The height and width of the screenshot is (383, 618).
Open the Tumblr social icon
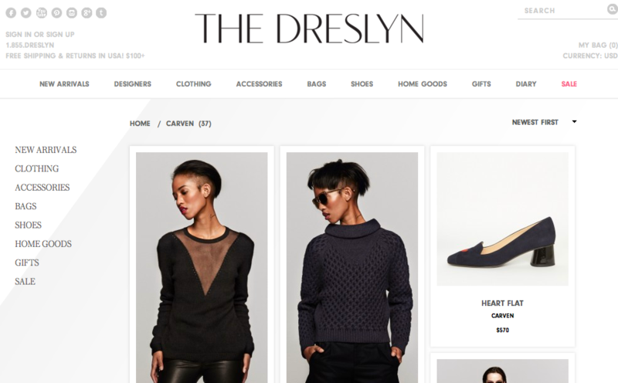[101, 13]
